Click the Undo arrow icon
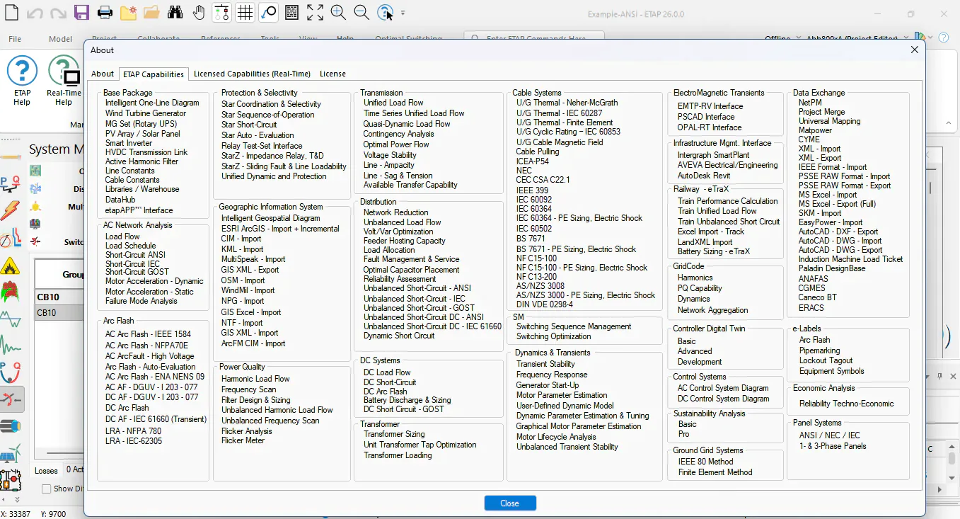Image resolution: width=960 pixels, height=519 pixels. pos(35,12)
